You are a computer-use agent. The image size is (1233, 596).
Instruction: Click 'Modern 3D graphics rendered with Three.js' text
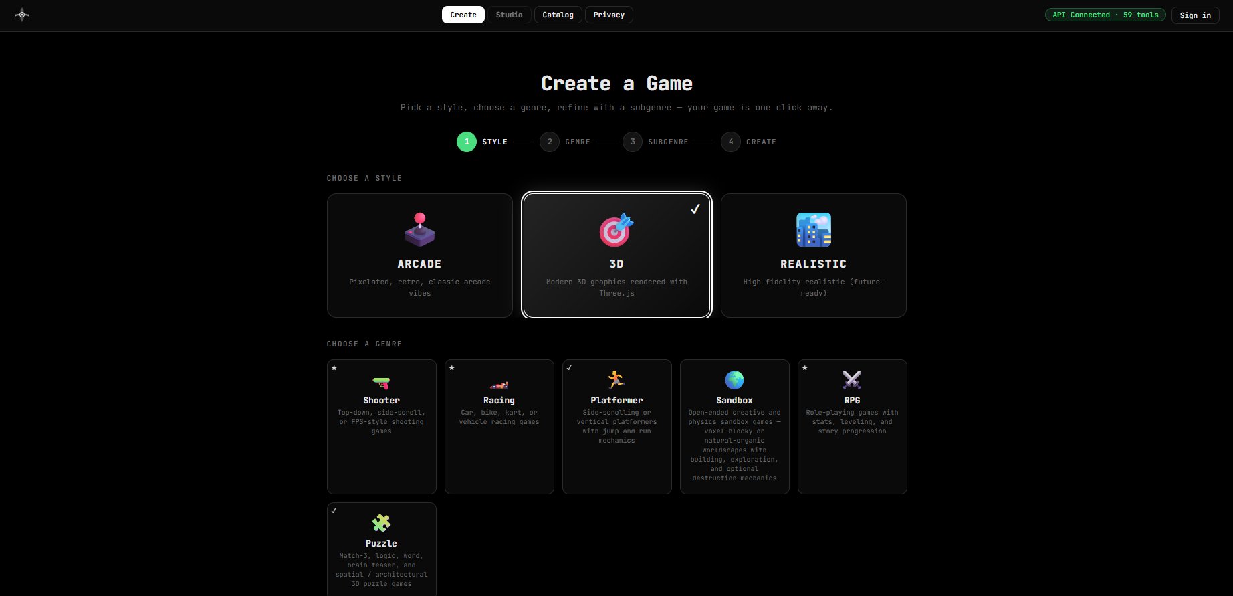point(616,288)
